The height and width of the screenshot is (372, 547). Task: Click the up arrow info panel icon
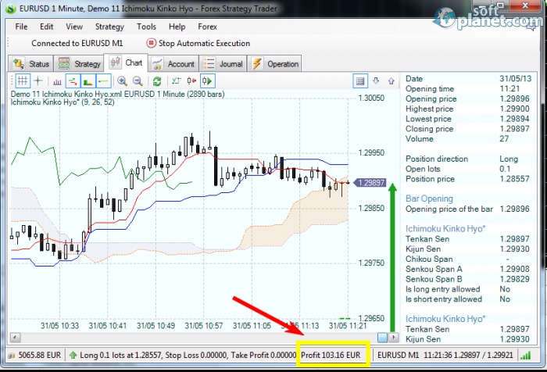pyautogui.click(x=391, y=81)
